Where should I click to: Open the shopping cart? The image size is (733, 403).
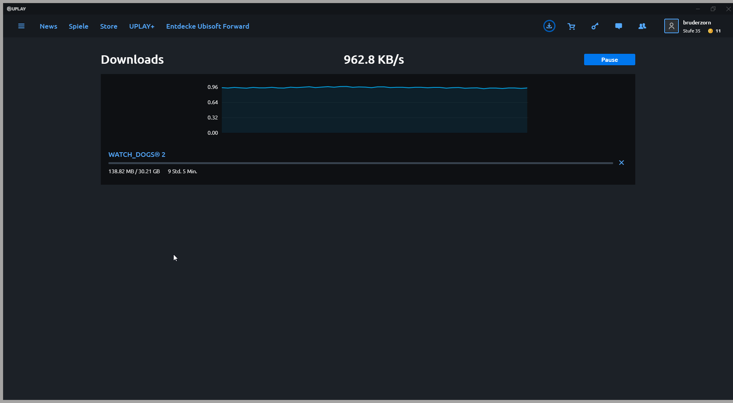click(572, 26)
